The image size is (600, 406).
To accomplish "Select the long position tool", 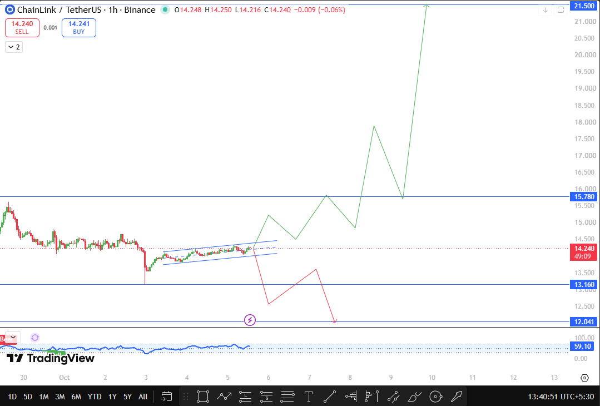I will tap(245, 397).
